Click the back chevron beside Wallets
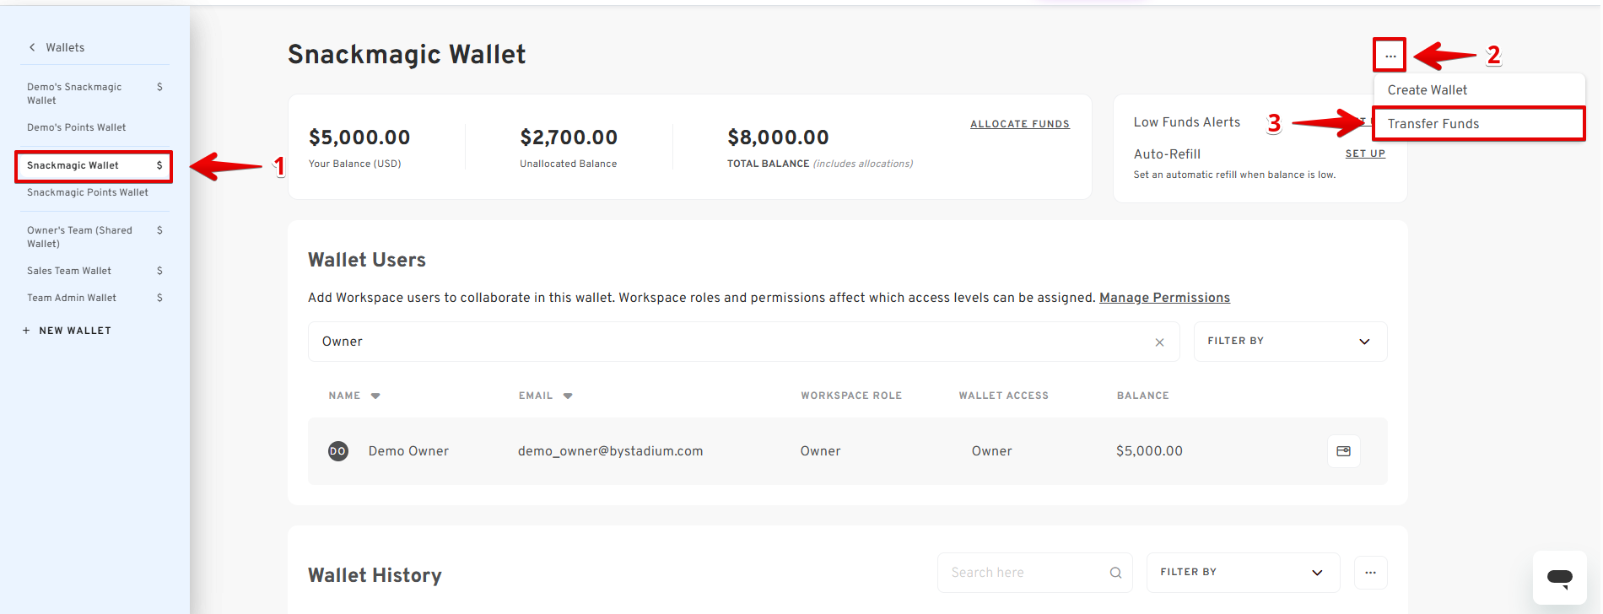This screenshot has width=1603, height=614. pyautogui.click(x=32, y=47)
